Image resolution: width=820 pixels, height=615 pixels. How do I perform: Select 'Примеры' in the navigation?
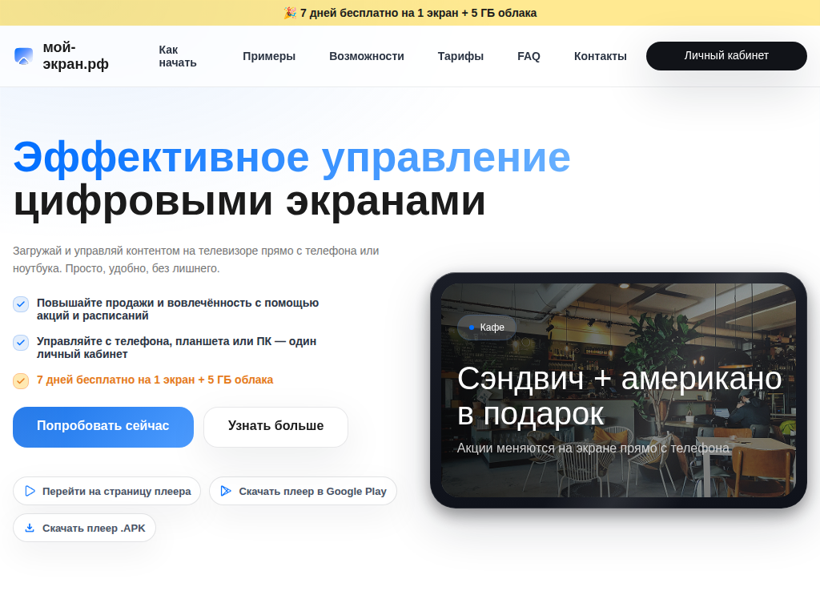[269, 56]
